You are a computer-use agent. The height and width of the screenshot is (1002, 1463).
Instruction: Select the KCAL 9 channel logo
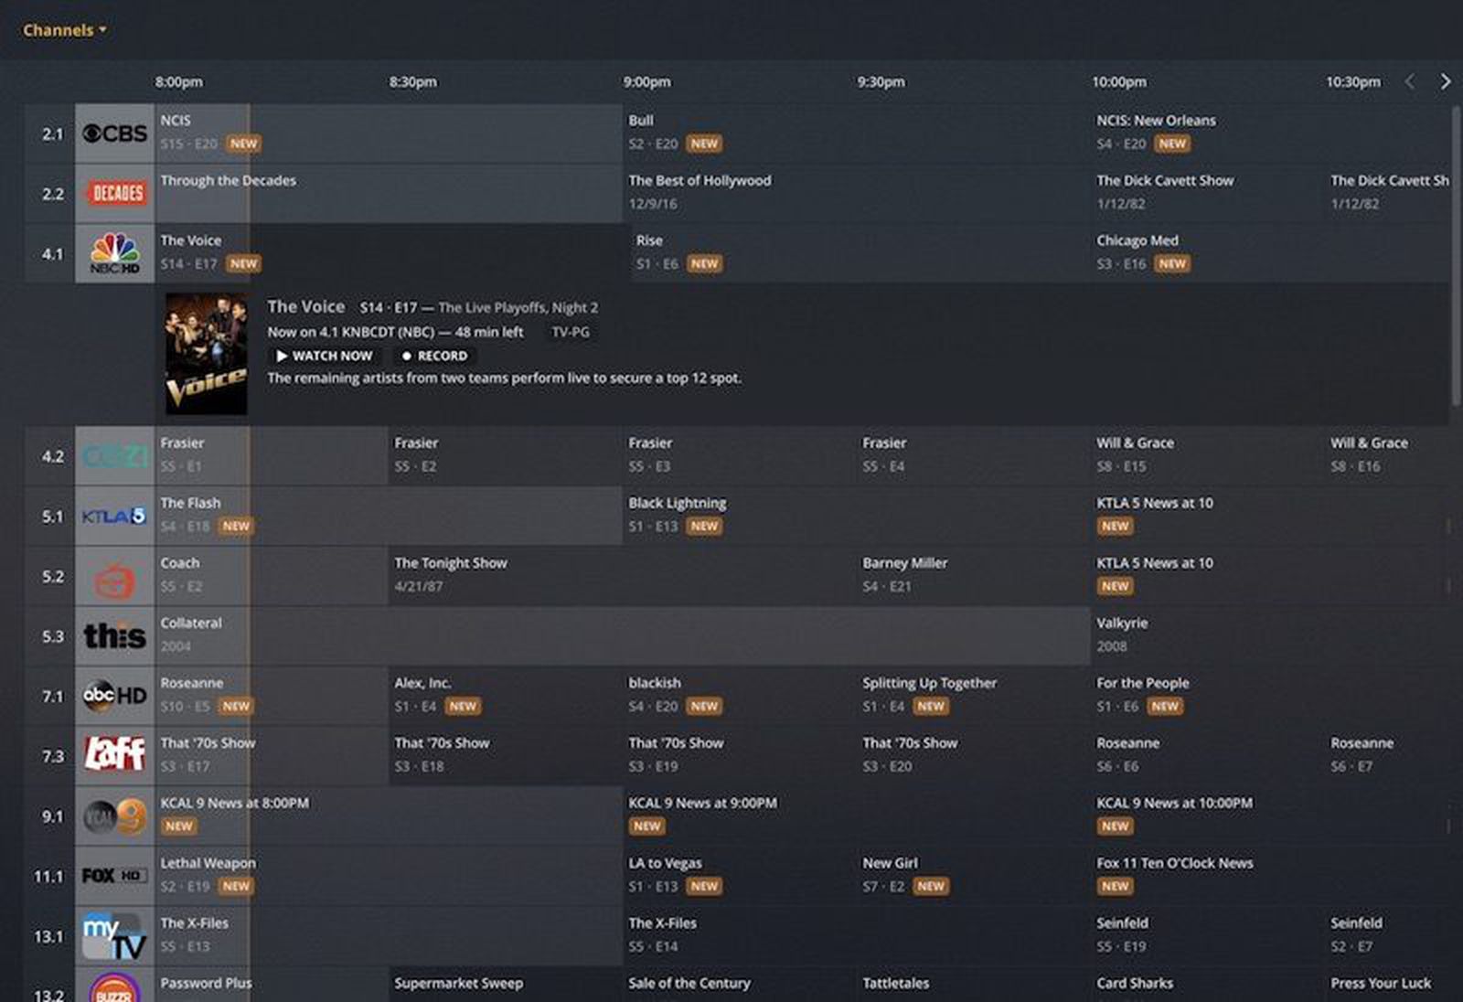pyautogui.click(x=113, y=815)
